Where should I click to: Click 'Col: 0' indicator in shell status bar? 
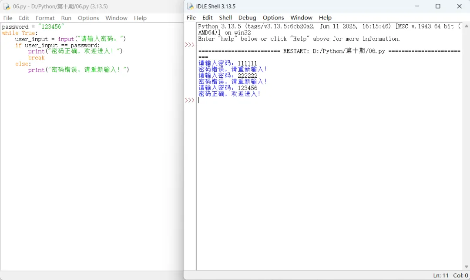pos(460,276)
